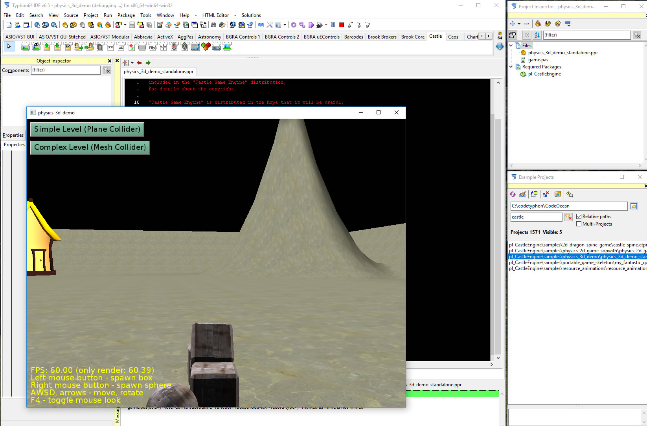Close the Object Inspector panel
The image size is (647, 426).
110,61
